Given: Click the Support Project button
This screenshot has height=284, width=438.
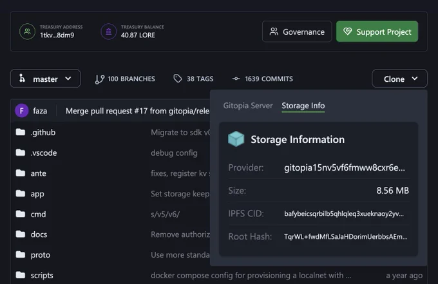Looking at the screenshot, I should [377, 32].
